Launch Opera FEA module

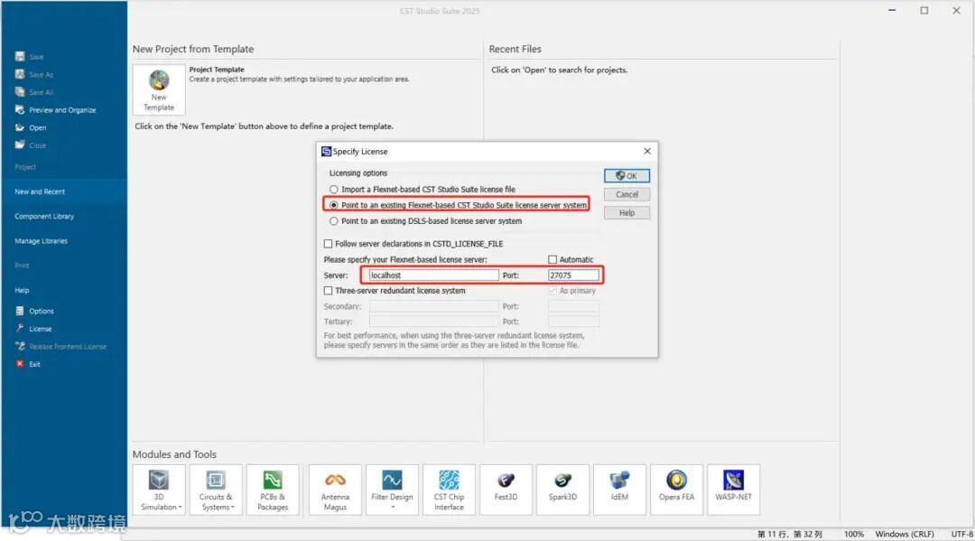coord(676,490)
